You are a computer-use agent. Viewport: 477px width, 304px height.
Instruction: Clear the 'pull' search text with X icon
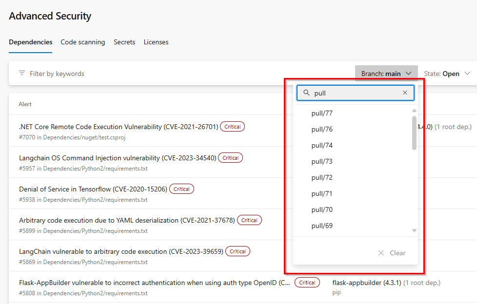click(405, 93)
